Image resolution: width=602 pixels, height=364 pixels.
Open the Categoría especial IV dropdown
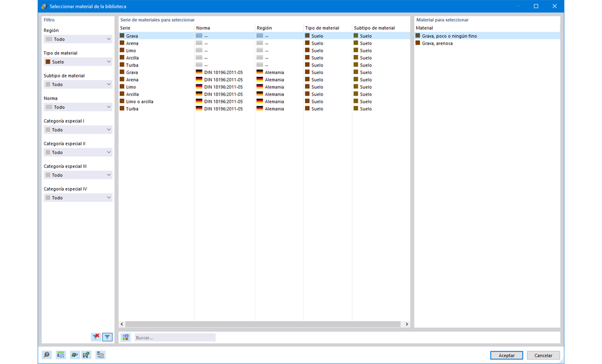click(x=78, y=198)
